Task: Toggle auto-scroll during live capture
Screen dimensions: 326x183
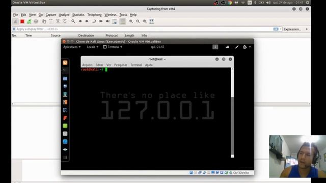Action: [x=114, y=21]
